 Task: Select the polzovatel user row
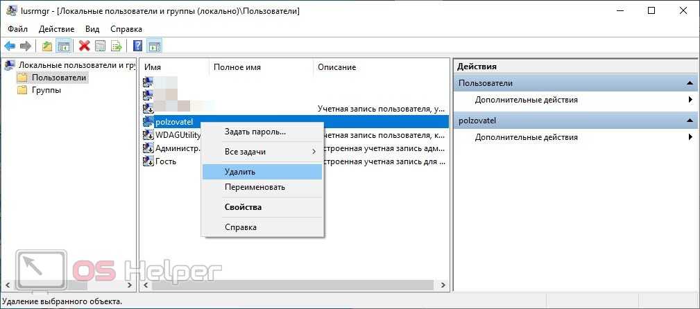click(295, 122)
